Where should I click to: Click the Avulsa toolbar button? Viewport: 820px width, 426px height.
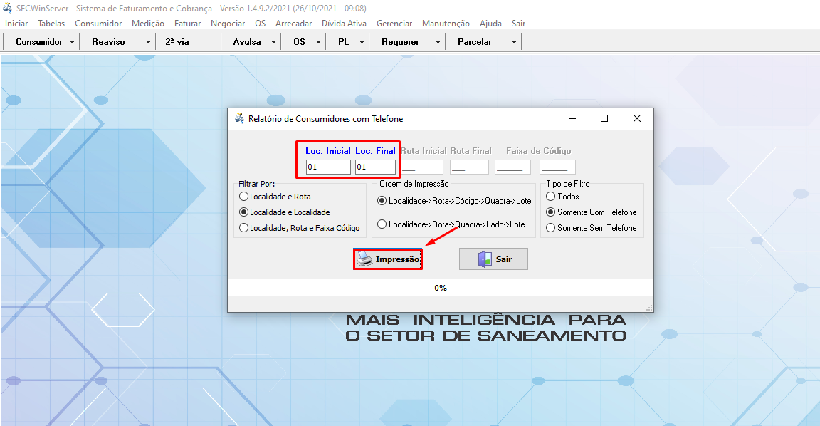[247, 42]
